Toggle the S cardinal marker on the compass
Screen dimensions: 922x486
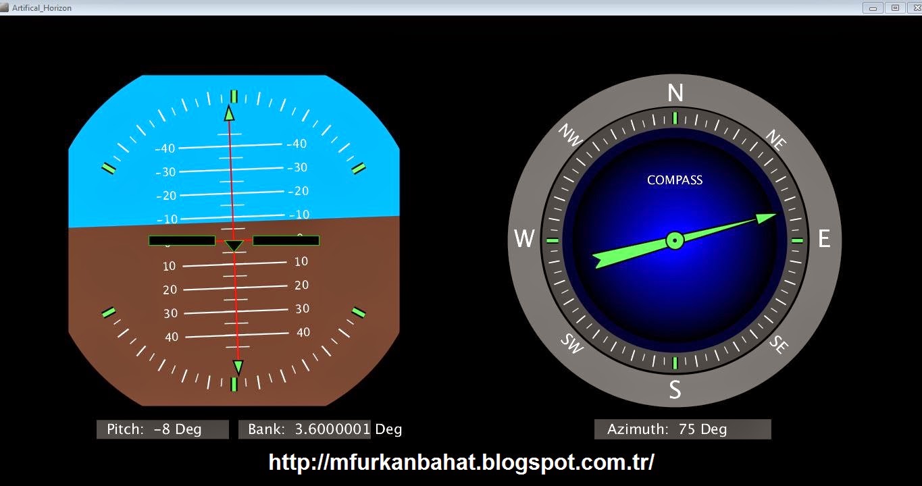point(675,389)
